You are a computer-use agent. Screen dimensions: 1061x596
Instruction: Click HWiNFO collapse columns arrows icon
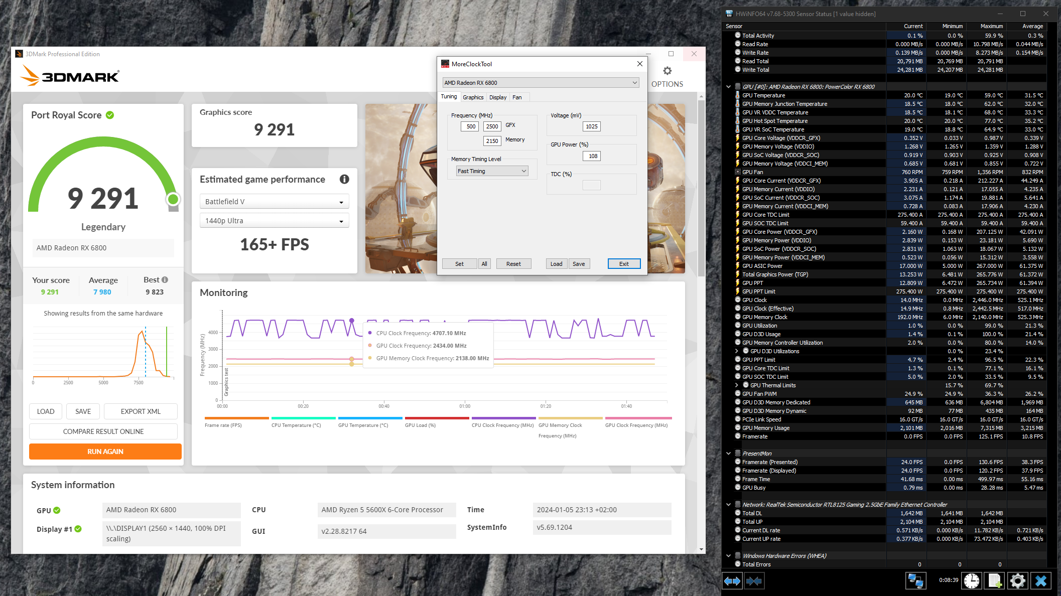pos(754,581)
